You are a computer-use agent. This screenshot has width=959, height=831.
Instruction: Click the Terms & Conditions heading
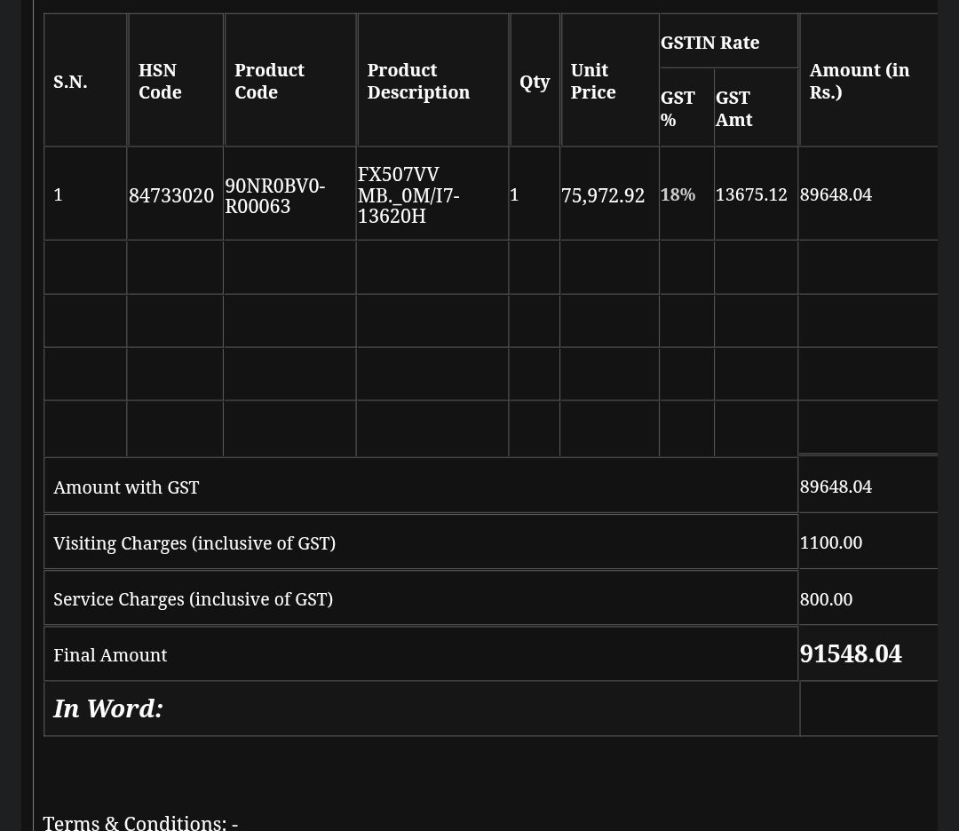pyautogui.click(x=140, y=822)
